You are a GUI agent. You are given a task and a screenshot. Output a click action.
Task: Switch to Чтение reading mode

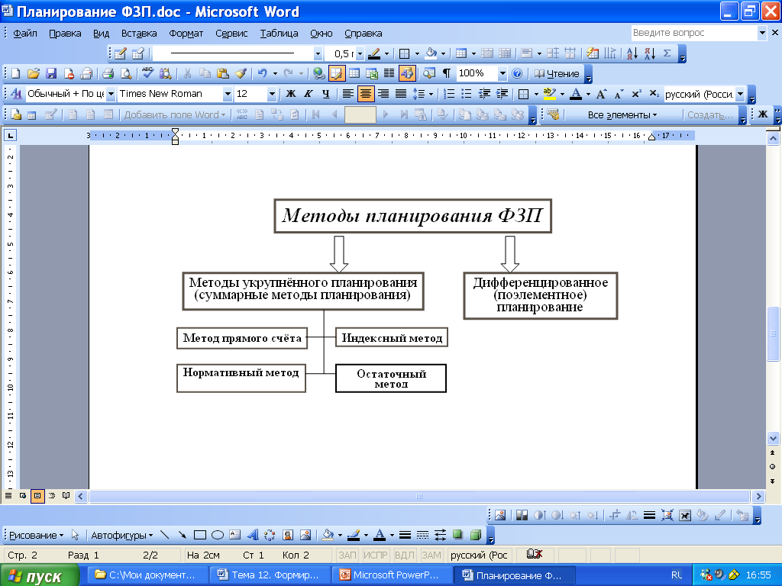pyautogui.click(x=557, y=74)
